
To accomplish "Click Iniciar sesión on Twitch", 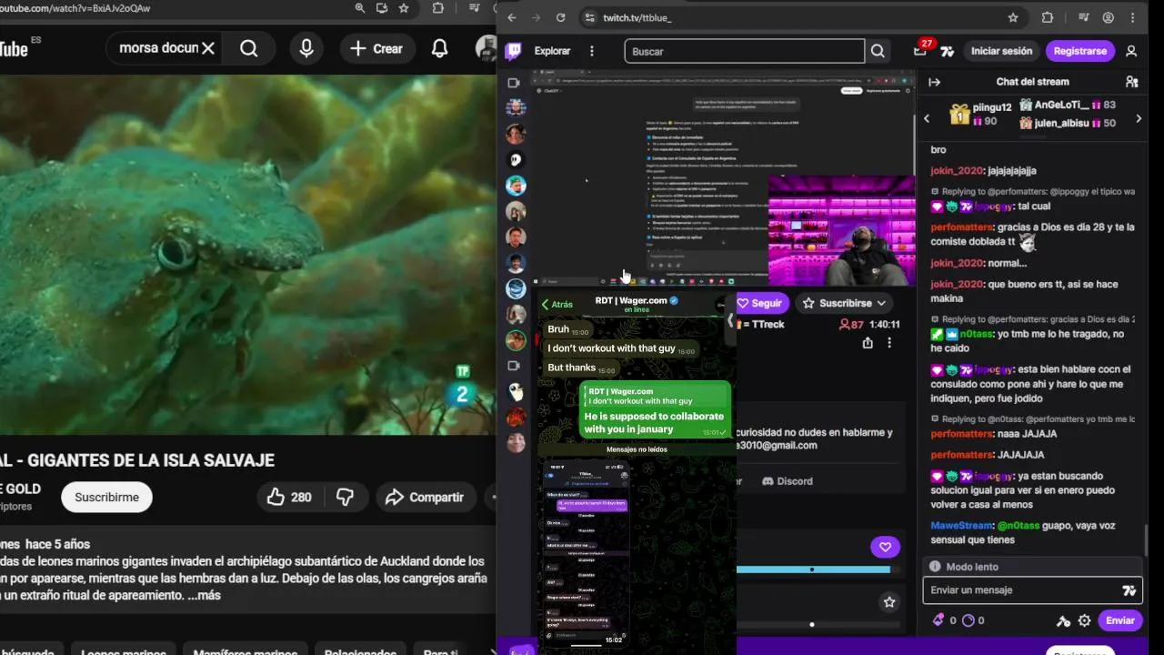I will click(1001, 51).
